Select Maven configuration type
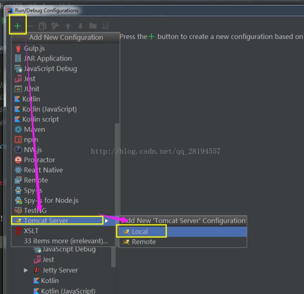304x294 pixels. coord(64,129)
